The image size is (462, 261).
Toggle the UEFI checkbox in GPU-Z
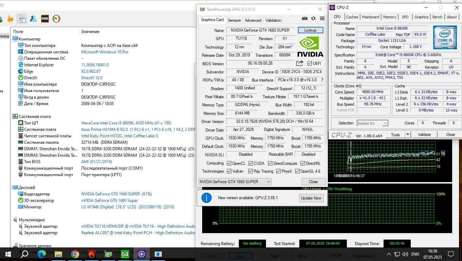(309, 63)
